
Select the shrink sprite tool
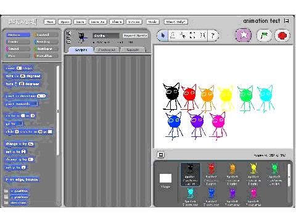click(x=202, y=36)
